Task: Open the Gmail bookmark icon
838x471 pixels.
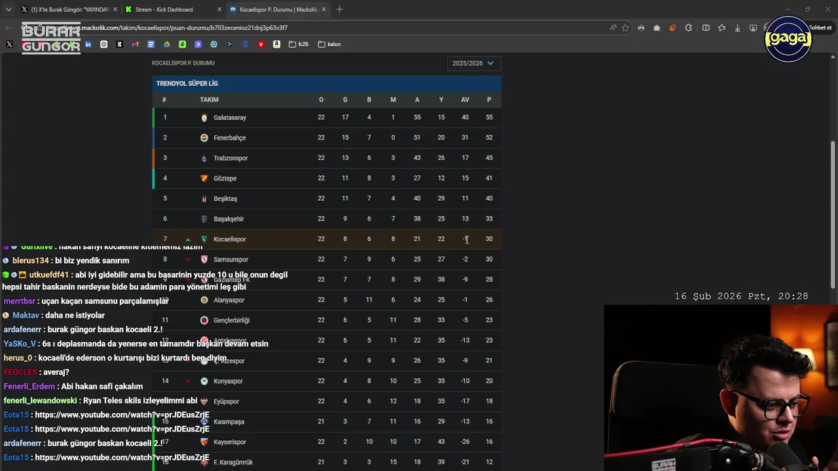Action: click(x=135, y=44)
